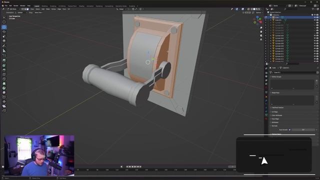Toggle eye visibility for Cylinder.014
This screenshot has width=320, height=180.
pos(314,59)
